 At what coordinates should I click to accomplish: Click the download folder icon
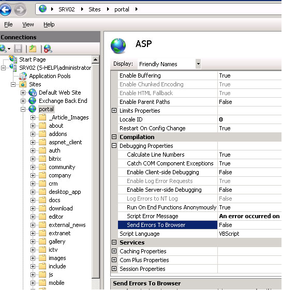42,208
